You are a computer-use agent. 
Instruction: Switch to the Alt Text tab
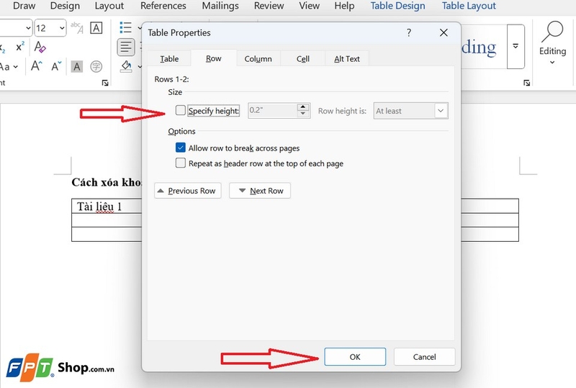(x=347, y=59)
